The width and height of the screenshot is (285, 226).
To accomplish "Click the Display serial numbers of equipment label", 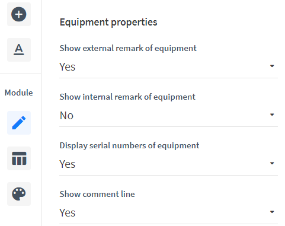I will [129, 145].
